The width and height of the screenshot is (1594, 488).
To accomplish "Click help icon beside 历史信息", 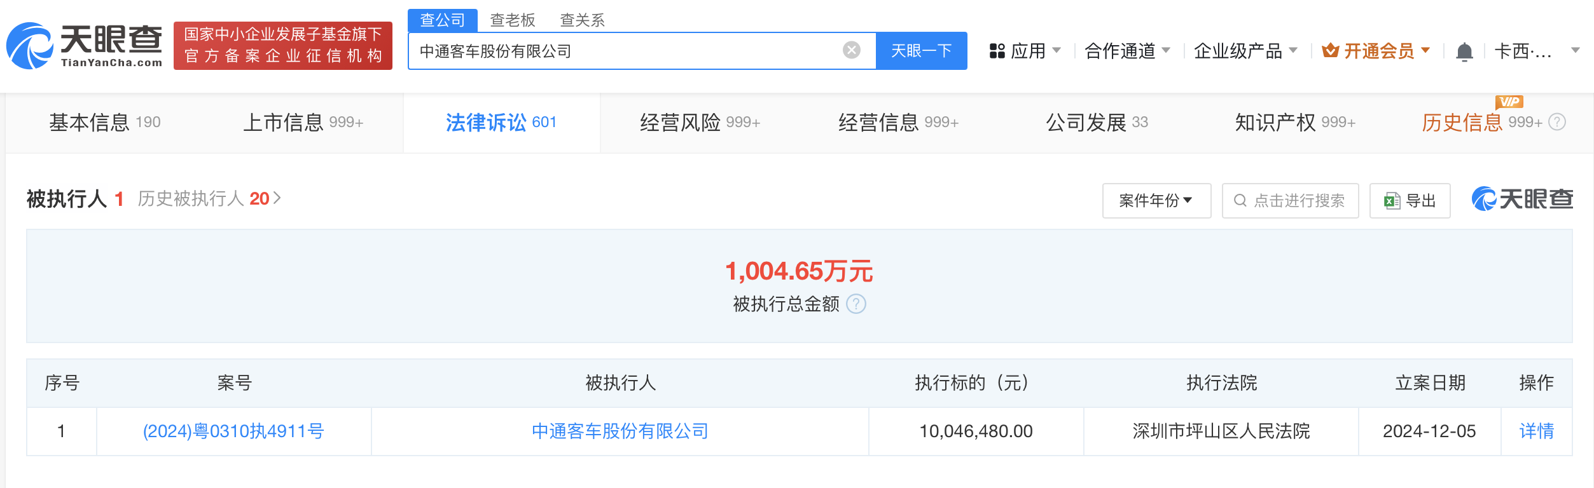I will pyautogui.click(x=1556, y=122).
